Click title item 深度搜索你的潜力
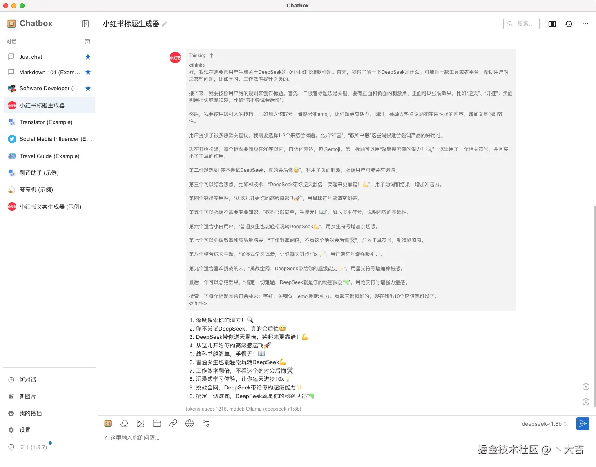This screenshot has width=596, height=467. click(x=225, y=320)
